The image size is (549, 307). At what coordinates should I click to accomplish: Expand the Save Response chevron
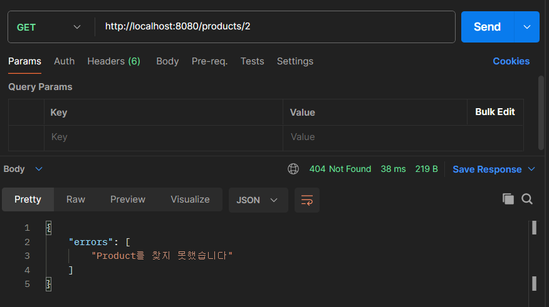click(531, 169)
